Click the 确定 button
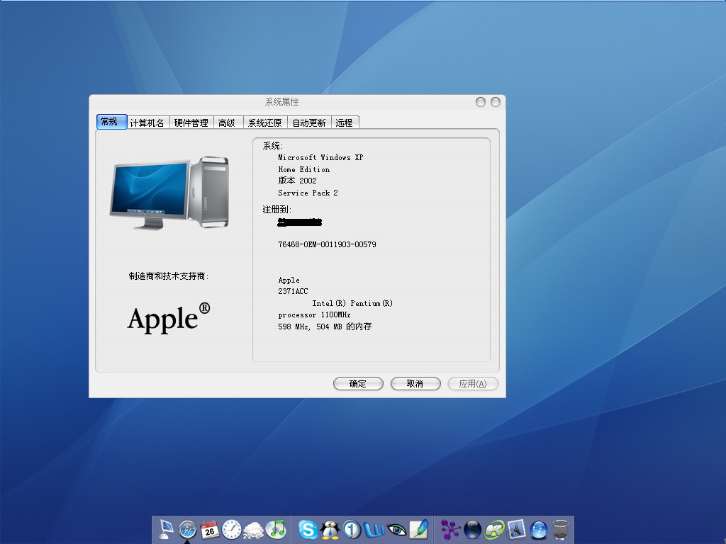This screenshot has width=726, height=544. 358,383
